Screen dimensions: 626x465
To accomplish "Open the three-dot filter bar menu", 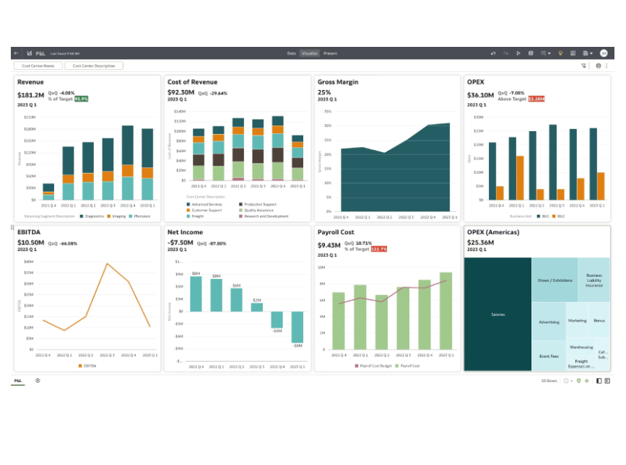I will [606, 66].
